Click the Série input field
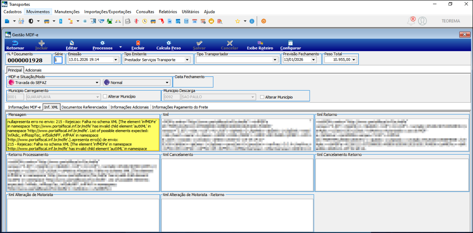 click(58, 60)
